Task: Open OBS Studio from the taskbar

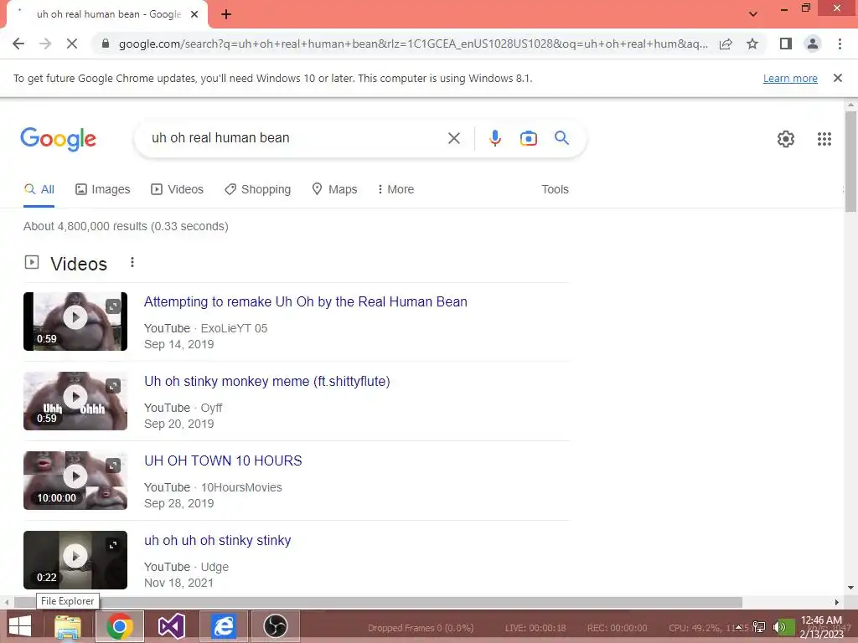Action: 275,626
